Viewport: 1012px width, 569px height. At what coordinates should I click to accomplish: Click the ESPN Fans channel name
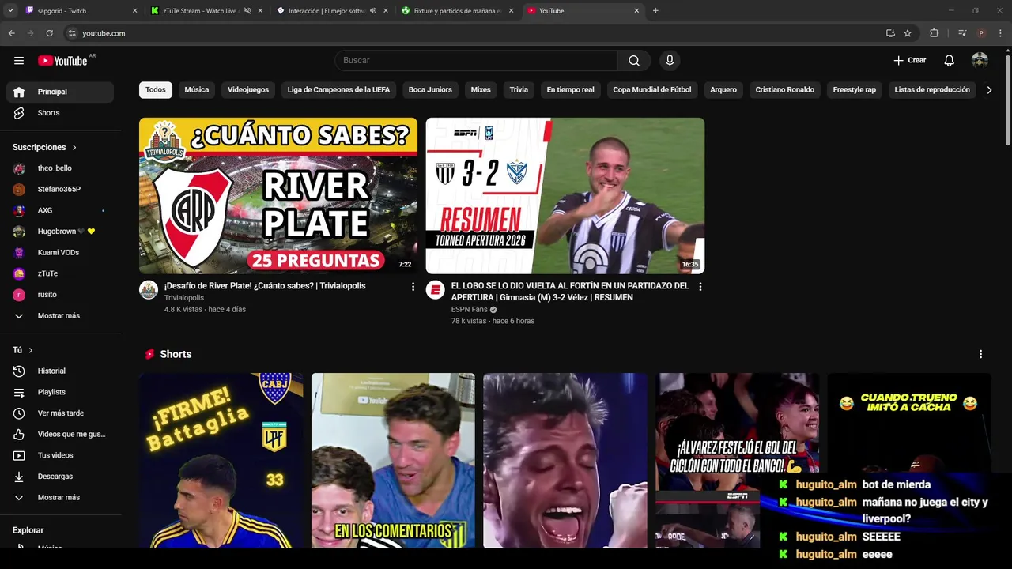[470, 310]
